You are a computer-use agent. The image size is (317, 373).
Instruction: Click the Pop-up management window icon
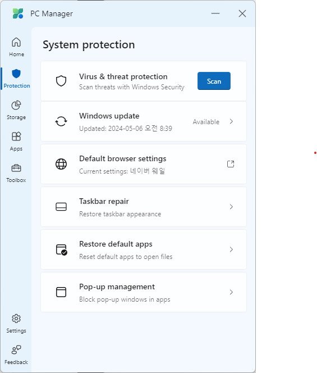[61, 292]
